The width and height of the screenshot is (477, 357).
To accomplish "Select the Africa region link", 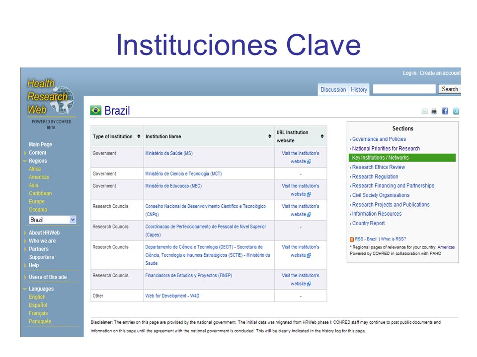I will (35, 169).
